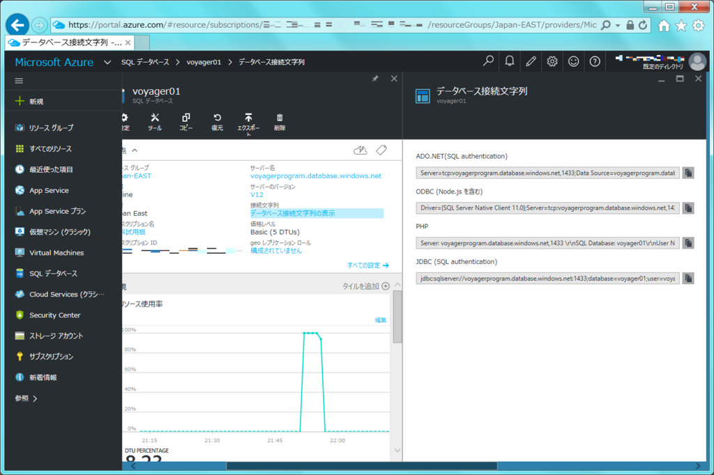Click 復元 (Restore) toolbar button
714x475 pixels.
(x=218, y=122)
